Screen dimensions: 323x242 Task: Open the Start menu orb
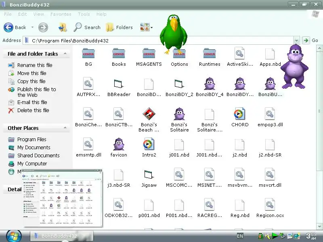14,236
